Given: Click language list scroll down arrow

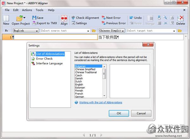Looking at the screenshot, I should click(x=104, y=96).
